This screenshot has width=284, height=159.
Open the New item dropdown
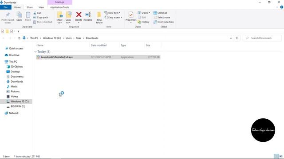point(112,13)
